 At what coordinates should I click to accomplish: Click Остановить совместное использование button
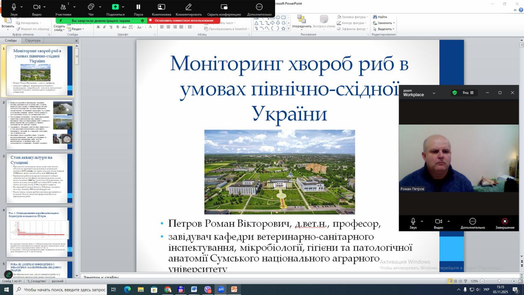(x=183, y=20)
